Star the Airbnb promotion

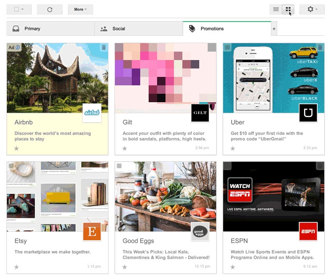pyautogui.click(x=16, y=149)
